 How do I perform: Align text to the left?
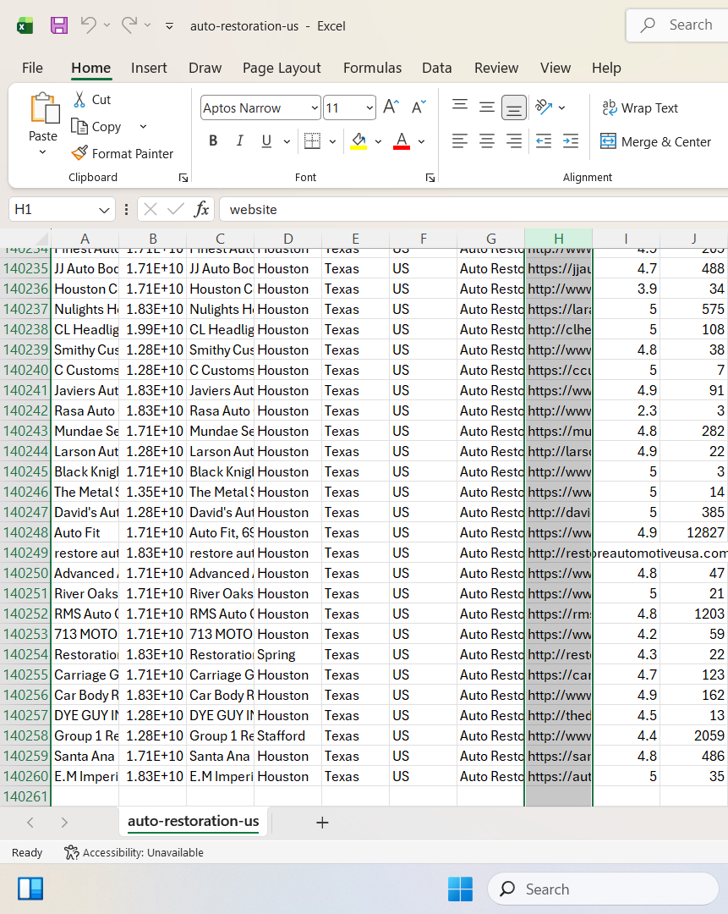click(459, 141)
